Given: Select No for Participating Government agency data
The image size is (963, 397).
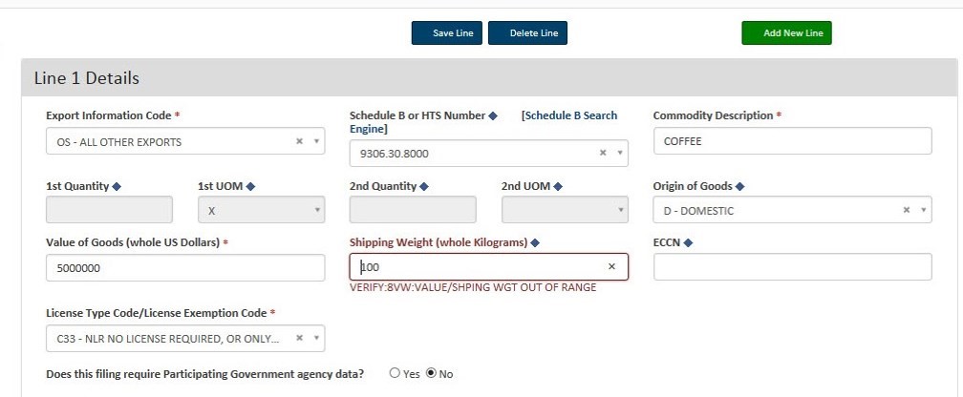Looking at the screenshot, I should pos(431,373).
